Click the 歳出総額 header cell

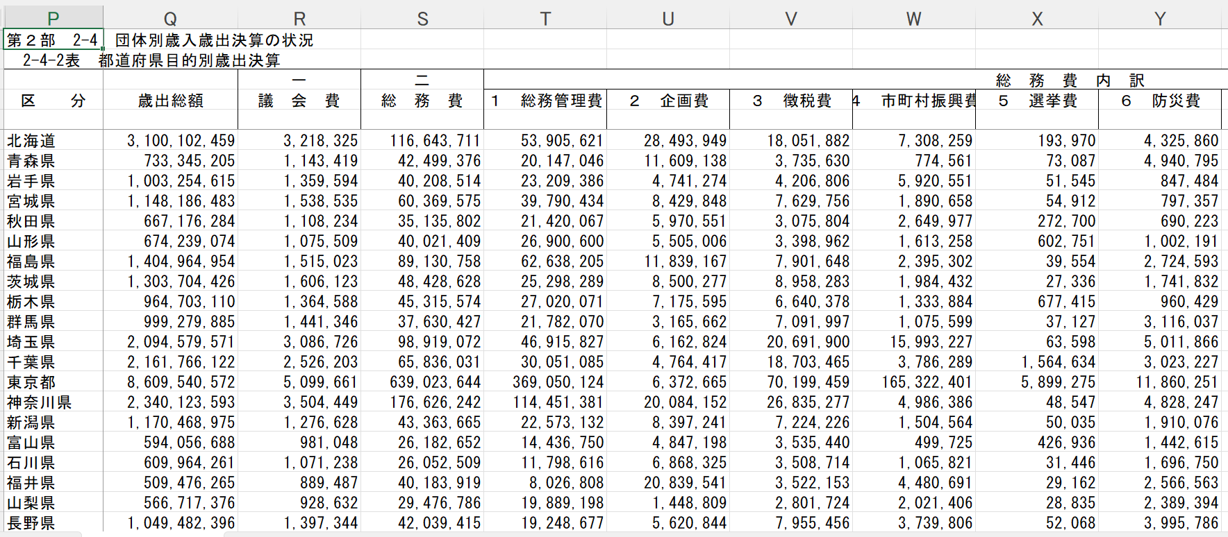click(170, 101)
